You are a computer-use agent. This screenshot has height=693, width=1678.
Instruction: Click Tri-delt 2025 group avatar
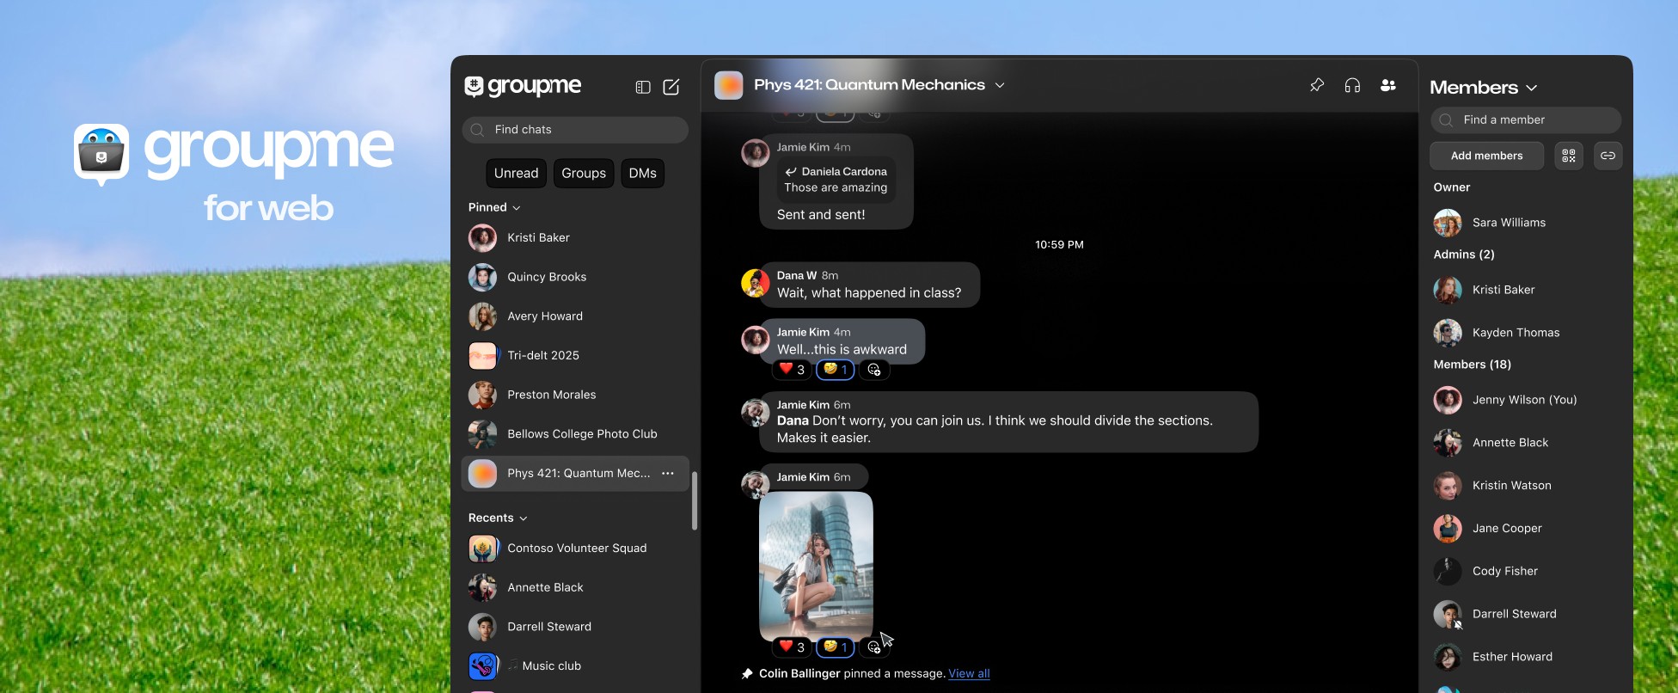point(482,356)
